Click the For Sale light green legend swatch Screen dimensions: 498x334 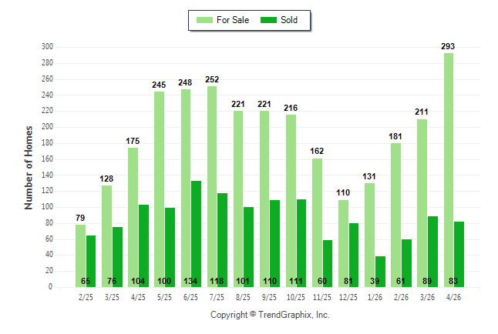(x=204, y=20)
